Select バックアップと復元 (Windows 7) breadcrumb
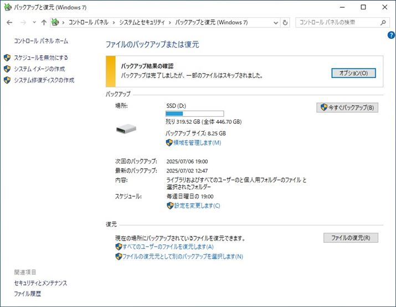 point(212,23)
